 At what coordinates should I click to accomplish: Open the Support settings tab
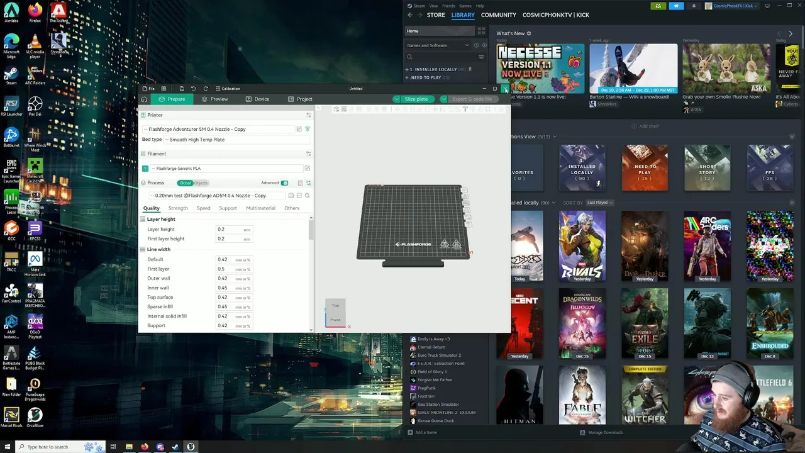228,208
